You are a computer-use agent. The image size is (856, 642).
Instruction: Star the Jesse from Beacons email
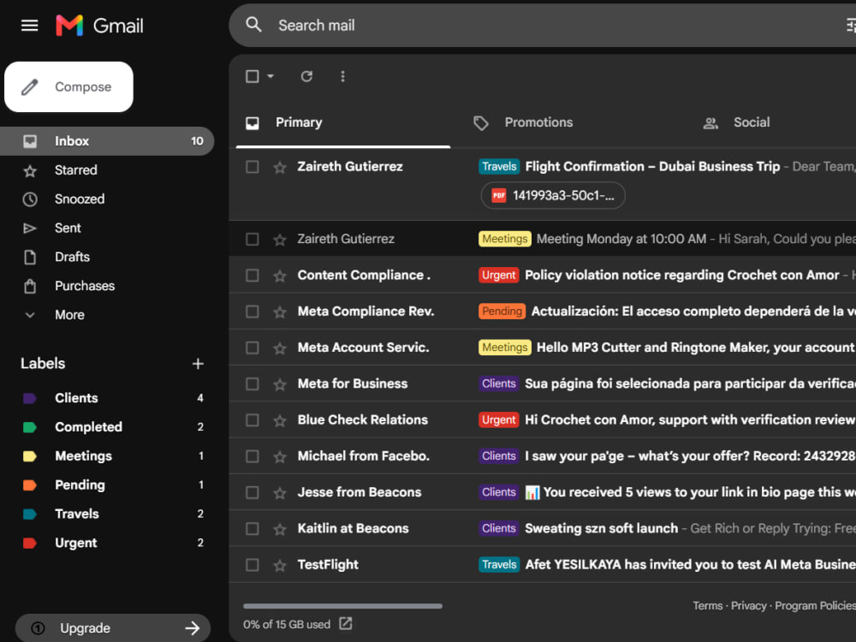pos(280,494)
